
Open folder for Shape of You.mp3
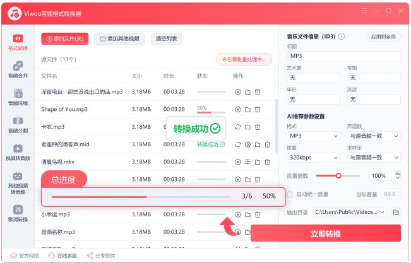[247, 110]
